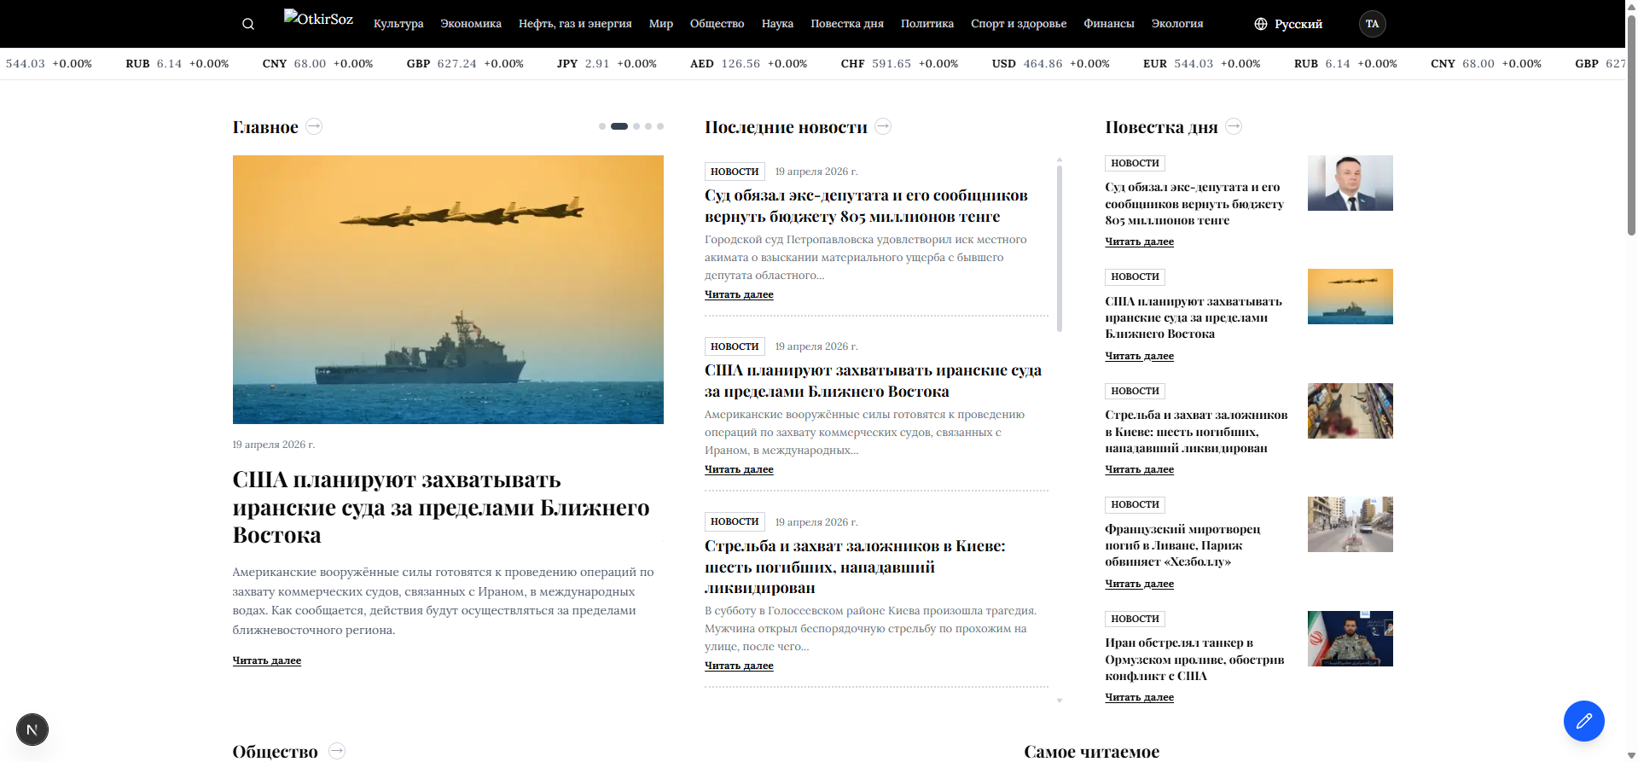
Task: Click thumbnail of man in suit
Action: [x=1350, y=183]
